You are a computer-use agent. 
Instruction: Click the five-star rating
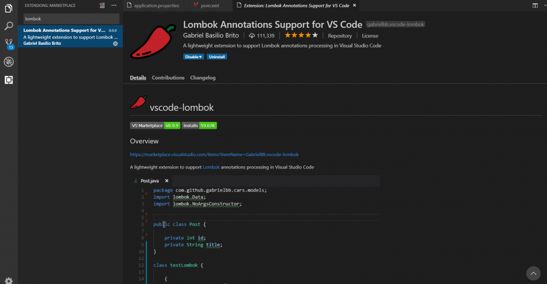point(301,35)
